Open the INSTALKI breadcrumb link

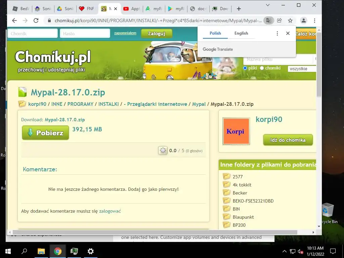tap(109, 104)
